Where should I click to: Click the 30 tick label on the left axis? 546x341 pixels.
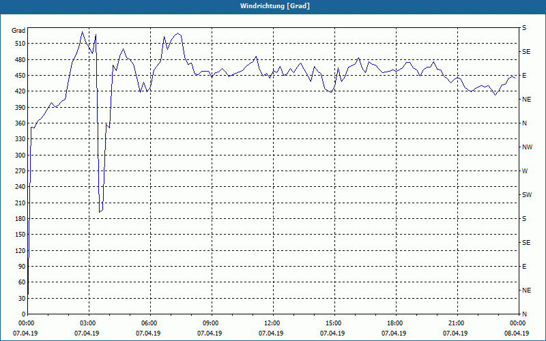[x=22, y=298]
